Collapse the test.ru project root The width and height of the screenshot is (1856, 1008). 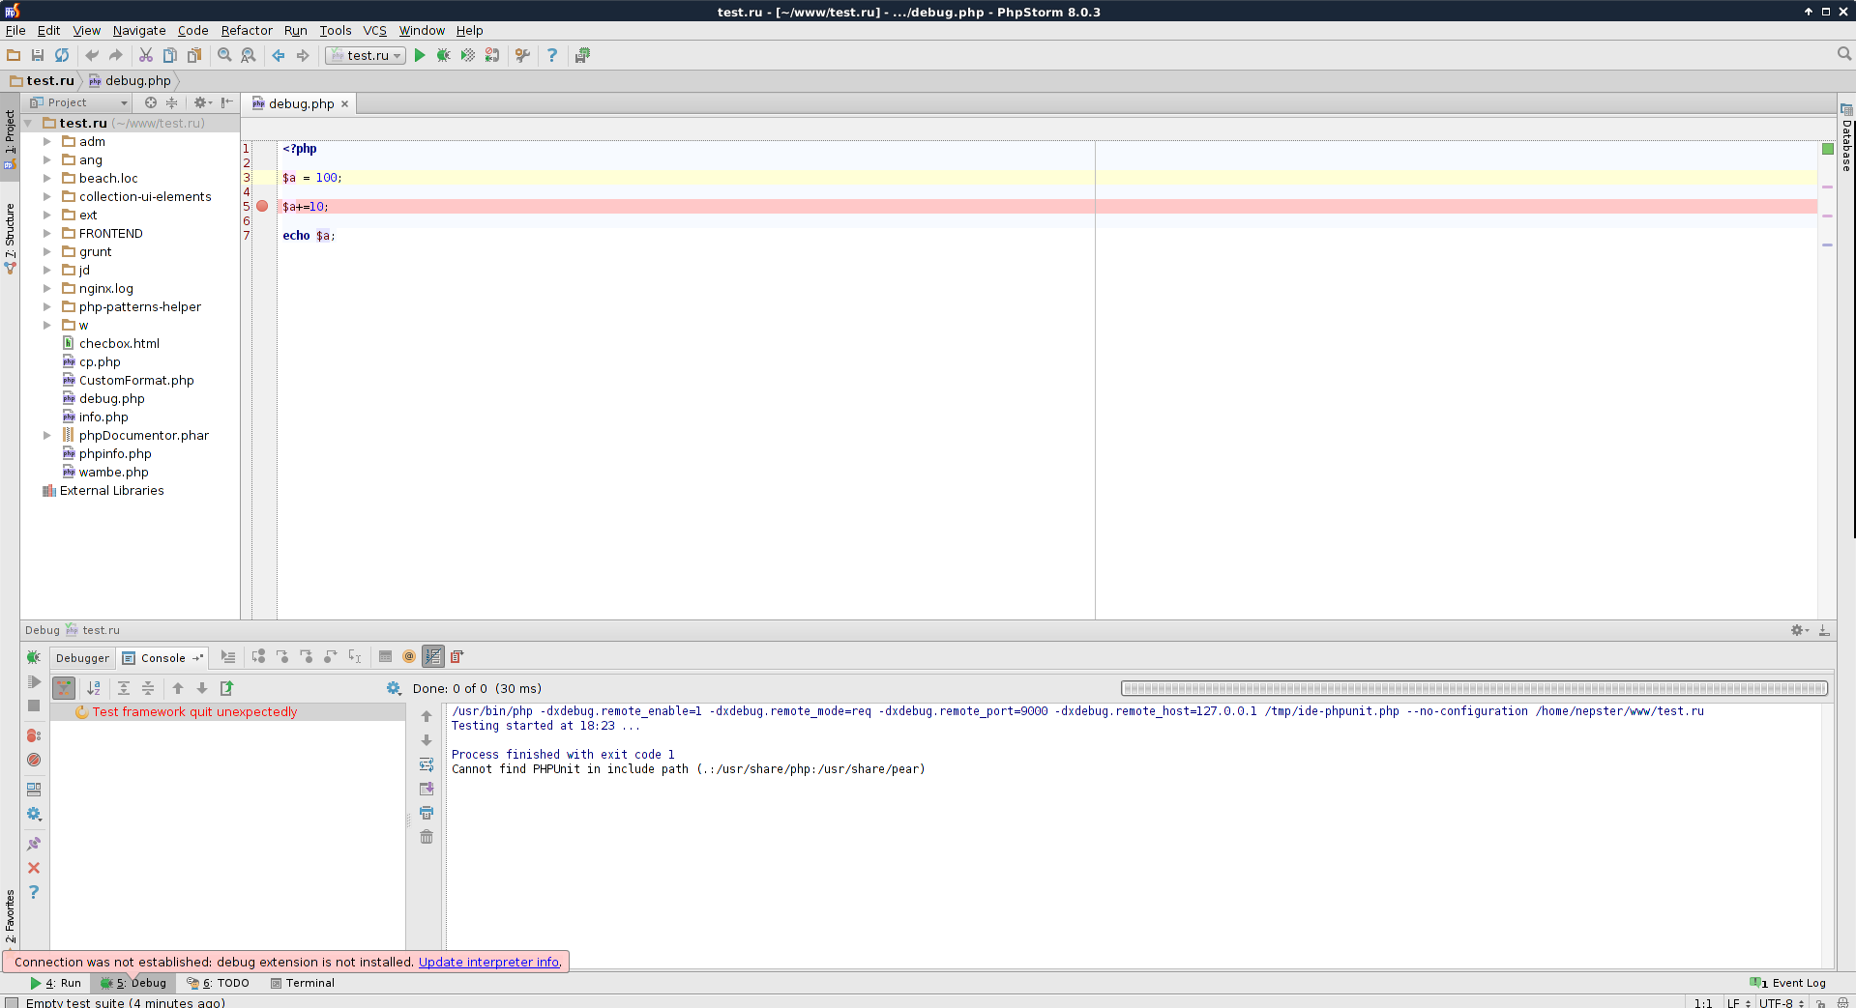tap(28, 123)
